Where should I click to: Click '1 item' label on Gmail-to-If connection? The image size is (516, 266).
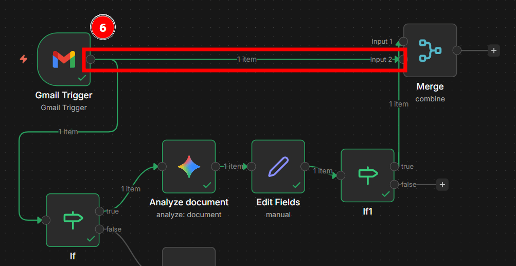[68, 132]
